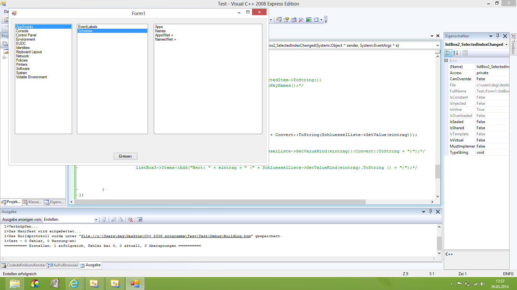Click volume icon in system tray
517x290 pixels.
click(483, 284)
